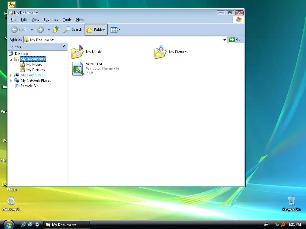Open the Back history dropdown arrow
Image resolution: width=306 pixels, height=229 pixels.
tap(32, 30)
